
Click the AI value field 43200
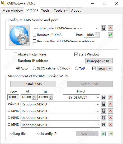point(26,97)
